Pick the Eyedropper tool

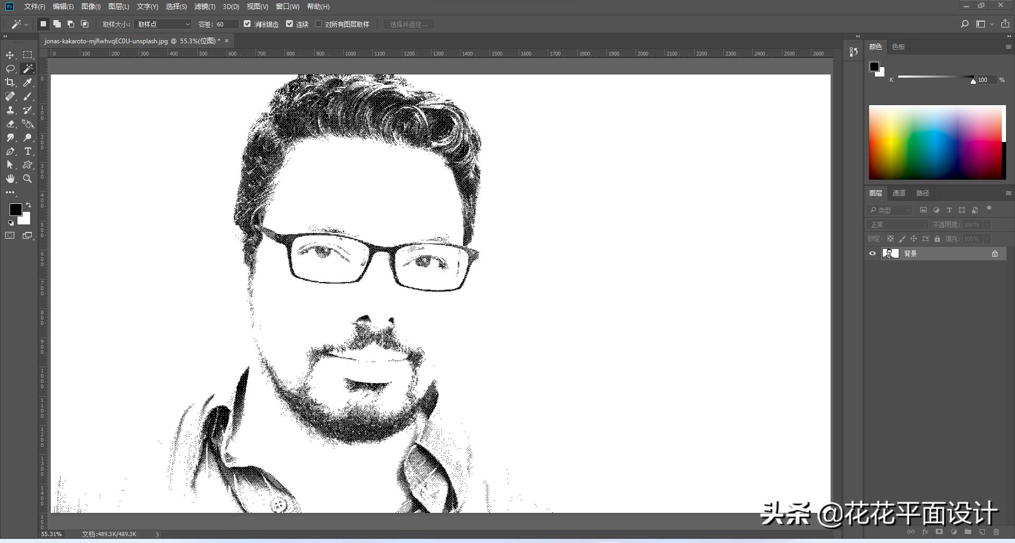tap(27, 82)
